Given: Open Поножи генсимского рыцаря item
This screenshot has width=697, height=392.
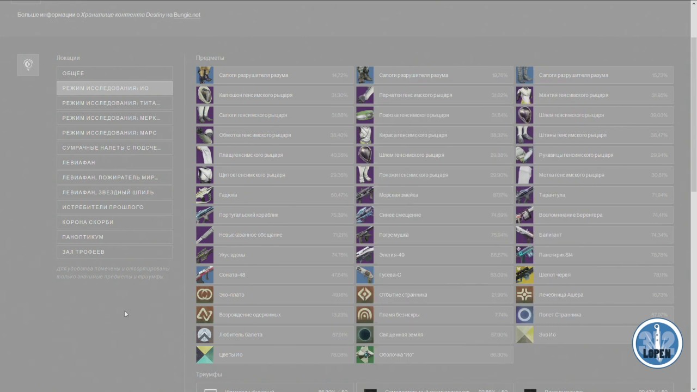Looking at the screenshot, I should [x=435, y=175].
